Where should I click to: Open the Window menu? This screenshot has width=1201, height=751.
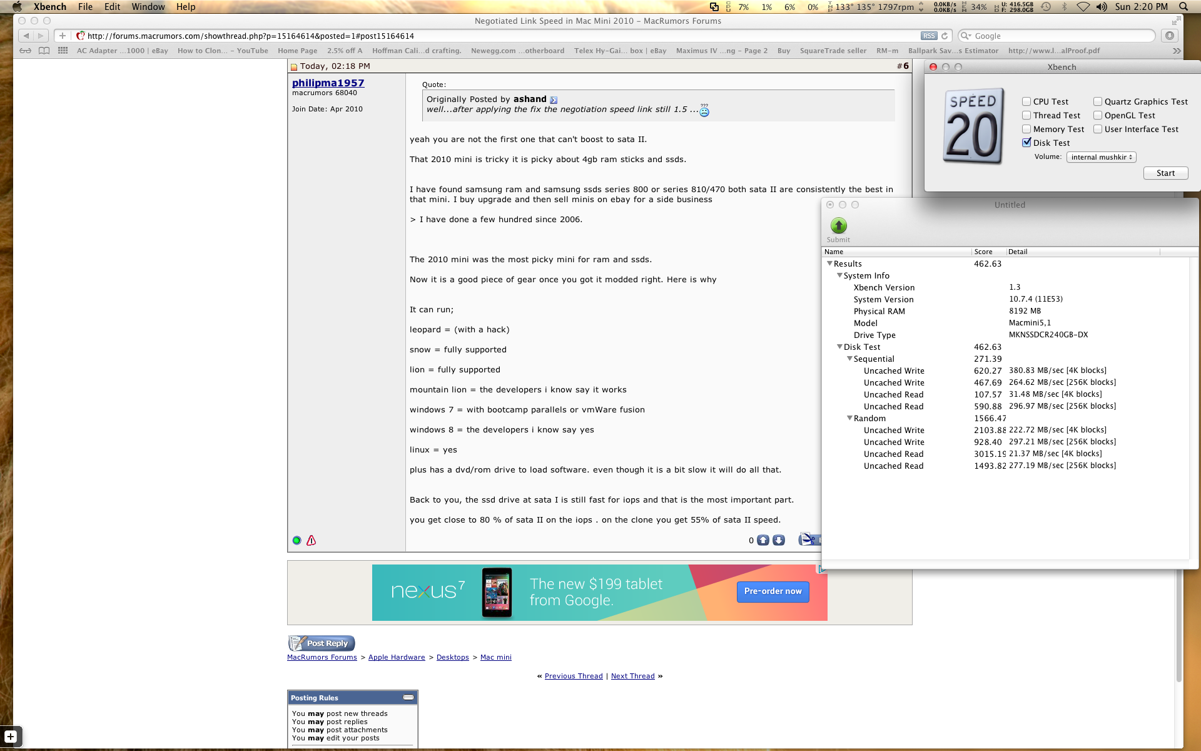pyautogui.click(x=148, y=7)
